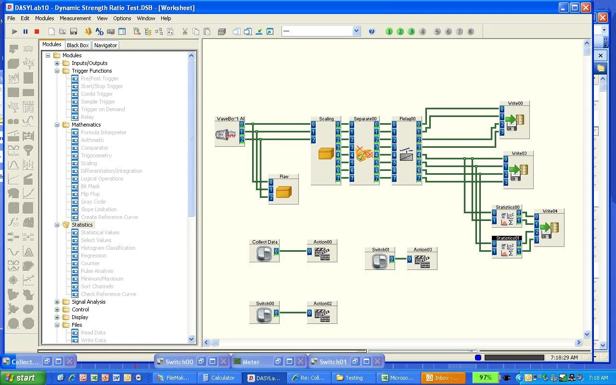Click the worksheet vertical scrollbar down arrow

[x=587, y=334]
